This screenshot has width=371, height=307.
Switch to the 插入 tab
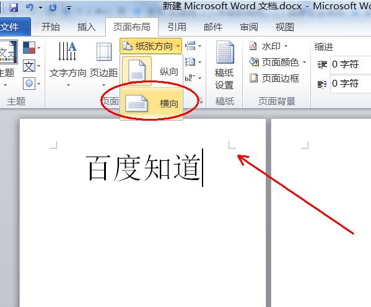click(86, 27)
